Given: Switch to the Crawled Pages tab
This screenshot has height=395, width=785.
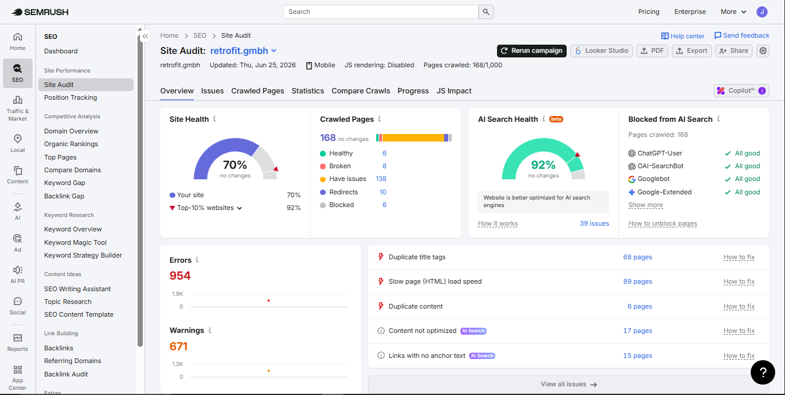Looking at the screenshot, I should [x=258, y=90].
